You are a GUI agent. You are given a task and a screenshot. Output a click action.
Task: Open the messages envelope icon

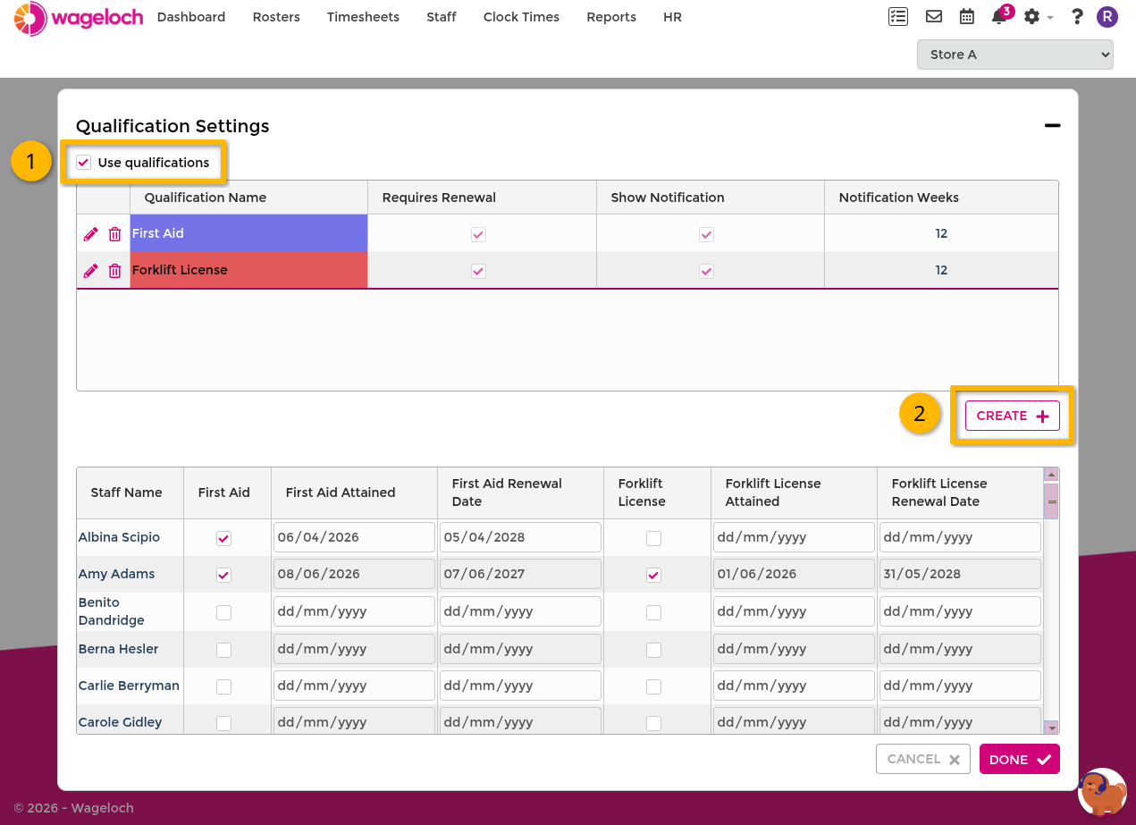pyautogui.click(x=934, y=17)
